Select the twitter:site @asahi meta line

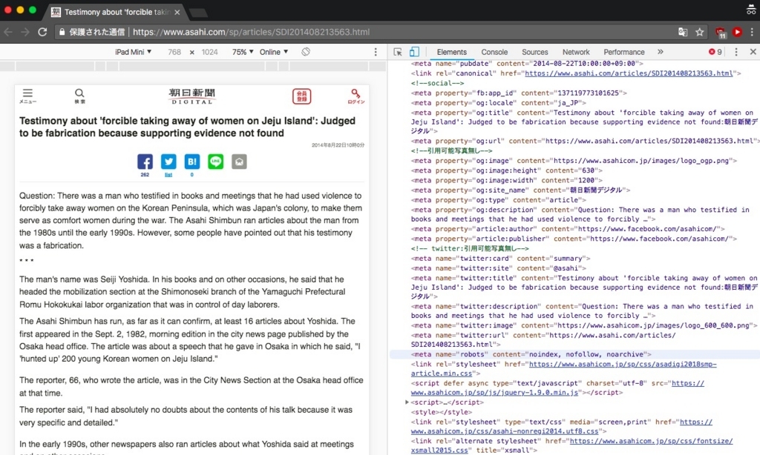498,268
